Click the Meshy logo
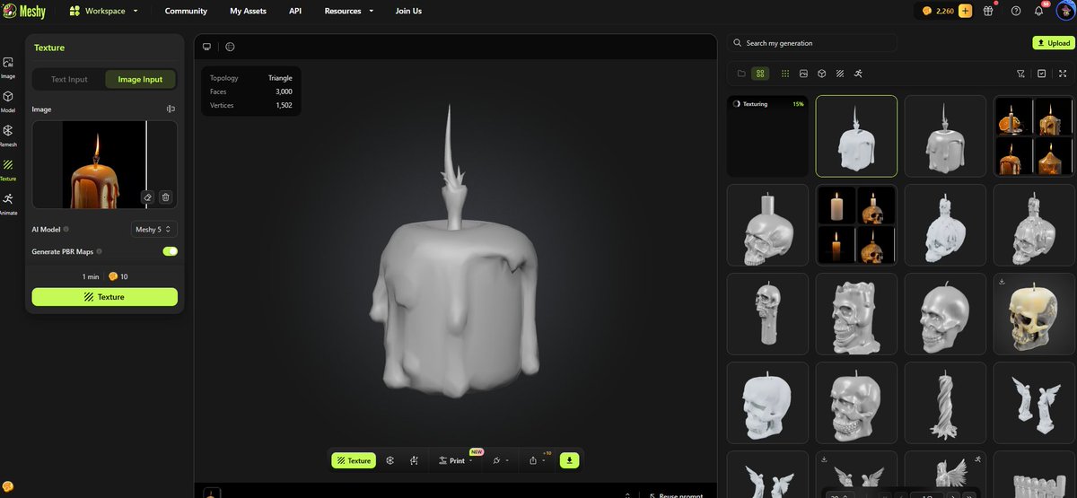 tap(25, 11)
